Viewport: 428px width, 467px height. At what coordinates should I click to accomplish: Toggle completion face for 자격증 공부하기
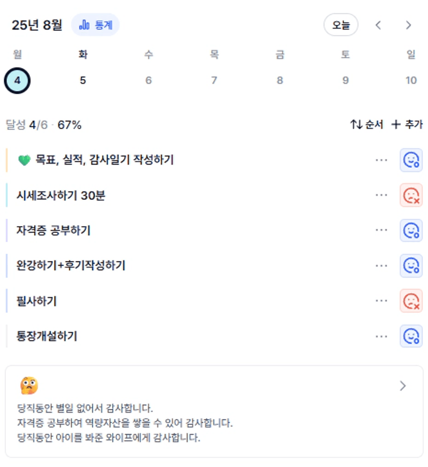[x=411, y=230]
